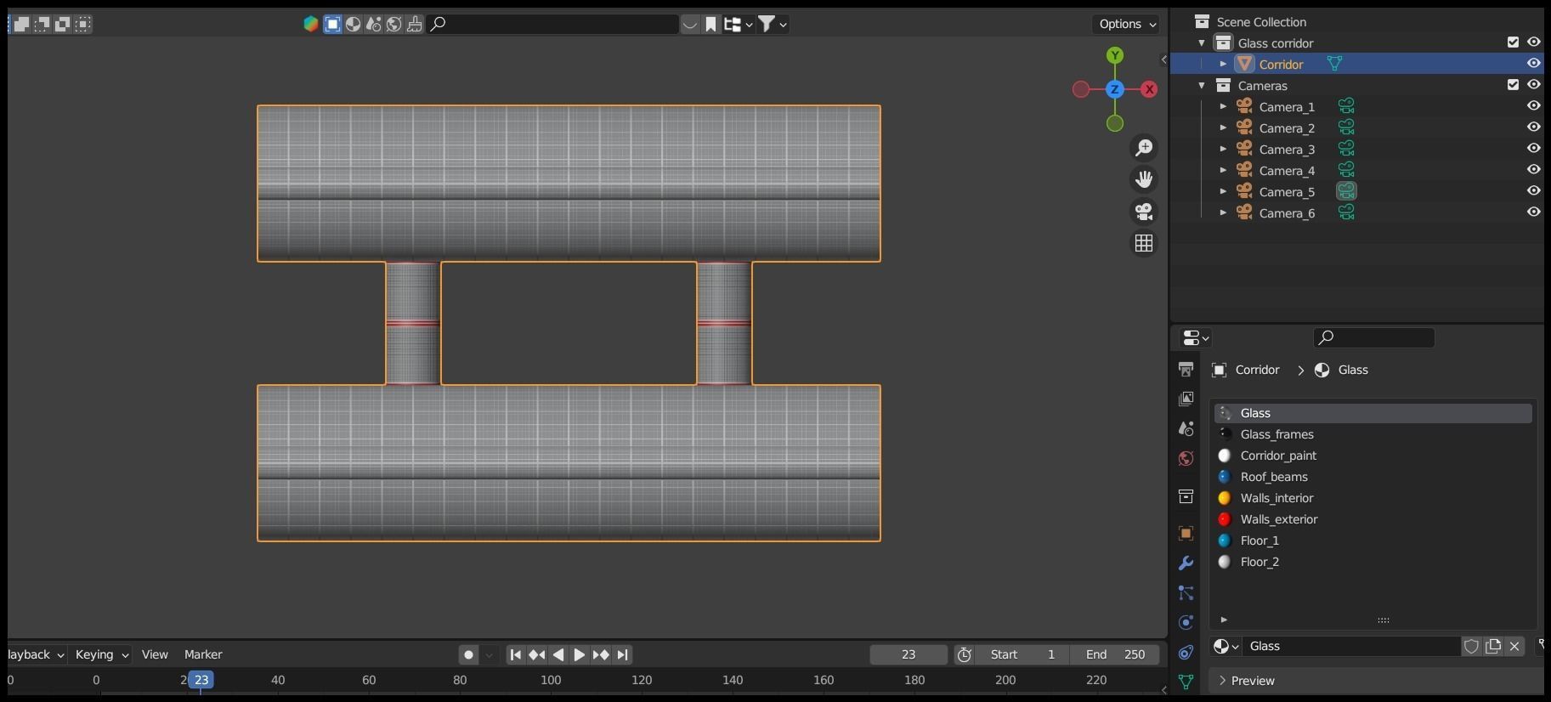Open the outliner display mode dropdown
This screenshot has height=702, width=1551.
pyautogui.click(x=738, y=24)
